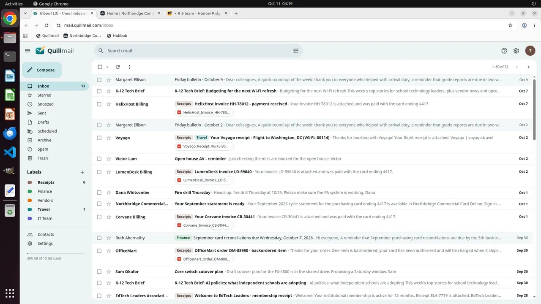Switch to the #it-team Harrow Ridge tab
The width and height of the screenshot is (541, 304).
[x=197, y=13]
